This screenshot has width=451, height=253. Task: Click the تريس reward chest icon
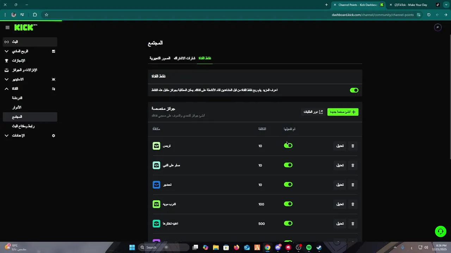click(156, 146)
